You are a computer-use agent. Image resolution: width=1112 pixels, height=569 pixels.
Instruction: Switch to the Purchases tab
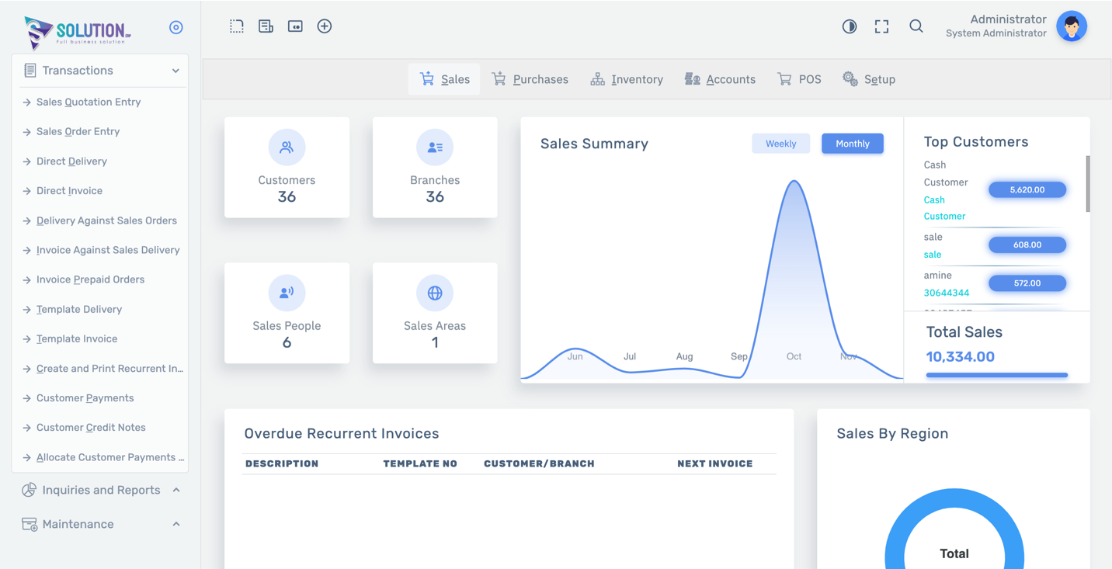(530, 79)
